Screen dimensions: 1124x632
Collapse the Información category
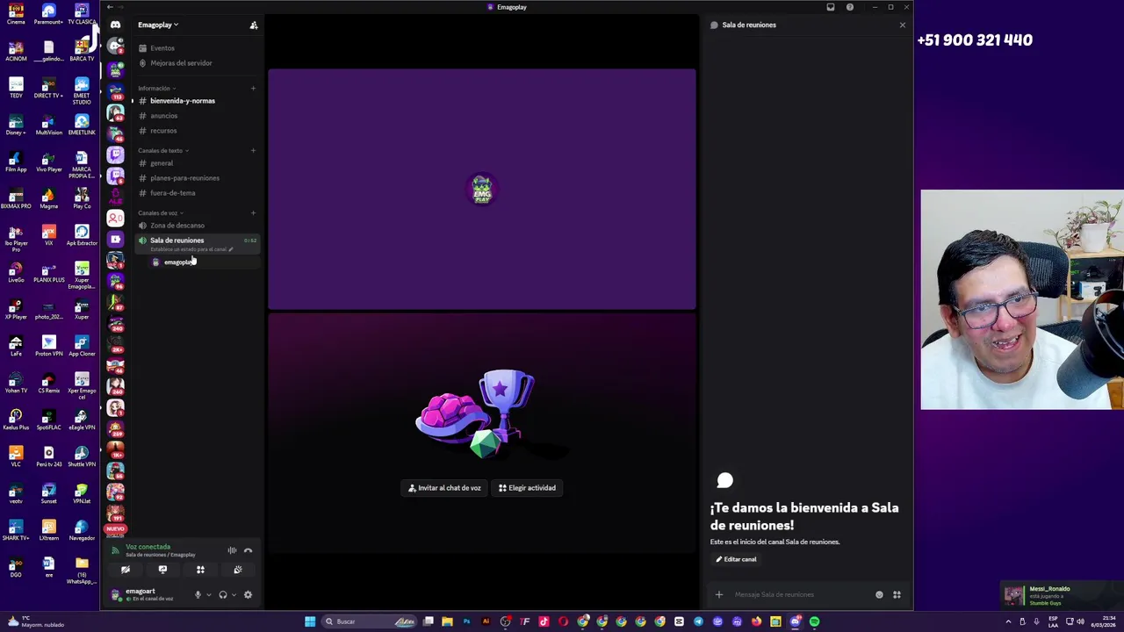point(156,88)
